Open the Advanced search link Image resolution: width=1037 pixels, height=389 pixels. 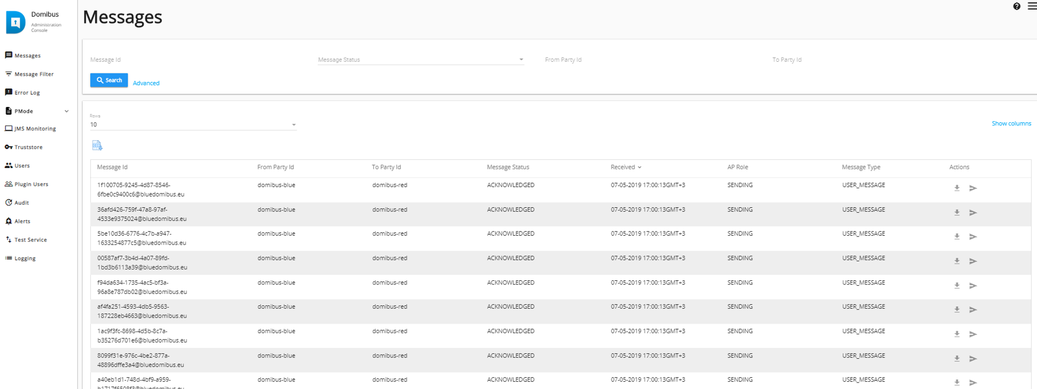pos(146,83)
